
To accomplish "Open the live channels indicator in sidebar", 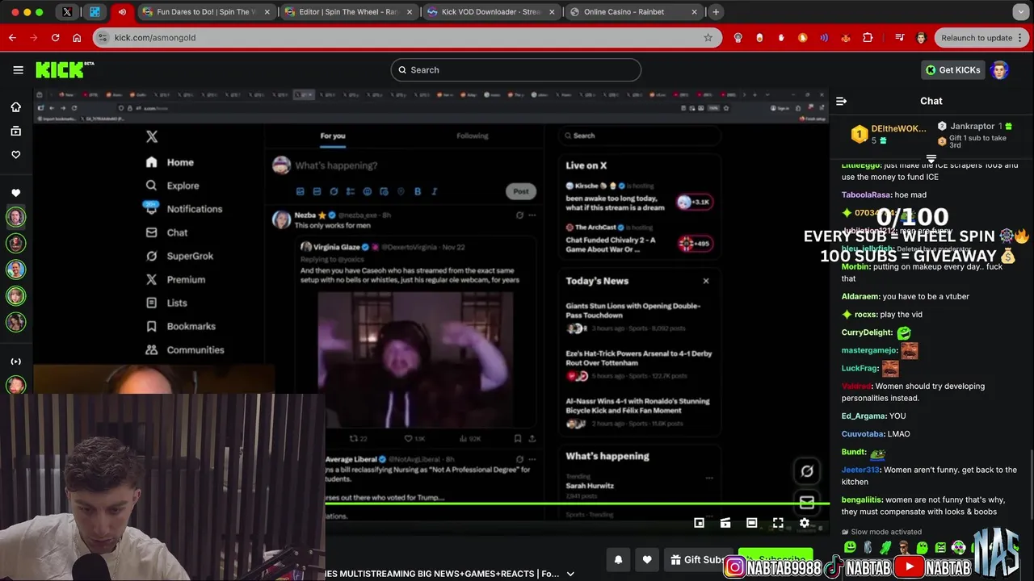I will [15, 362].
